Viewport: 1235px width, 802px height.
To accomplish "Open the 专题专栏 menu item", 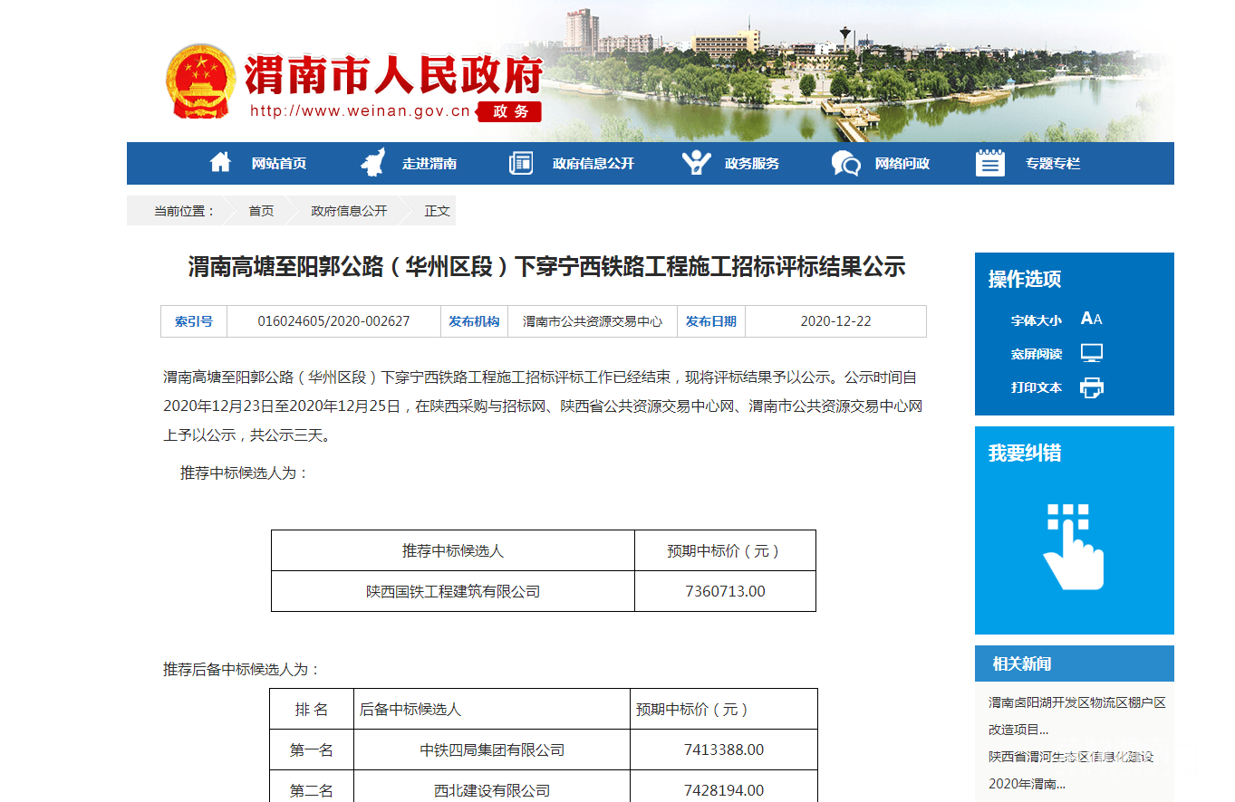I will [1053, 164].
